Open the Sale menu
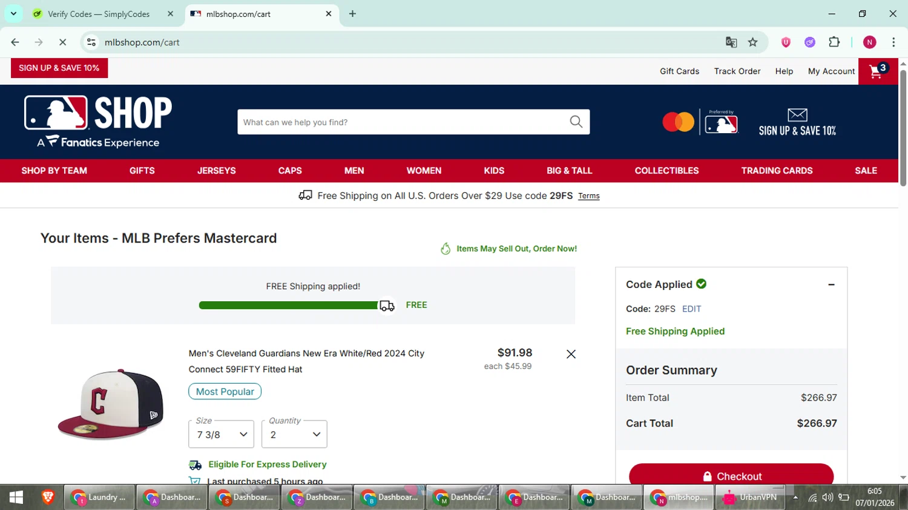908x510 pixels. pyautogui.click(x=866, y=171)
